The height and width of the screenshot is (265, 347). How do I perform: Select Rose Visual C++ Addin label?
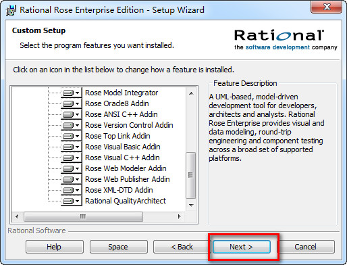tap(122, 158)
